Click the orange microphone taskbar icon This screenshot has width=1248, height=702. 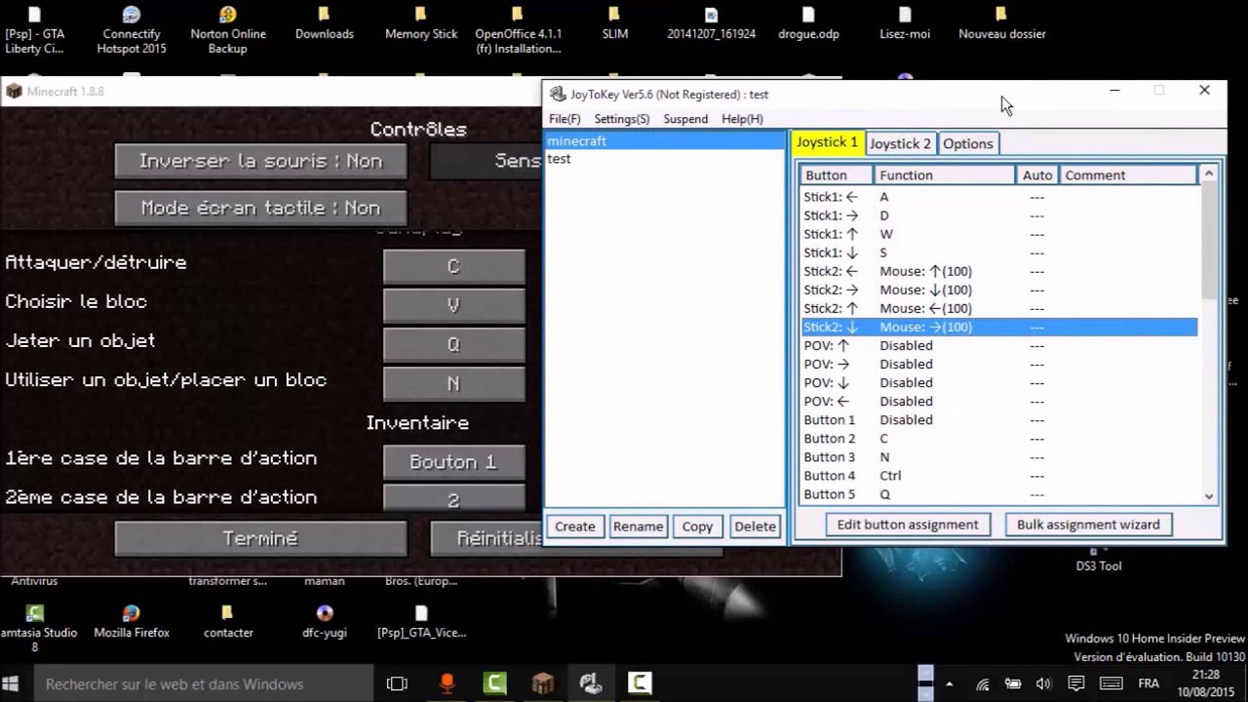pyautogui.click(x=447, y=683)
